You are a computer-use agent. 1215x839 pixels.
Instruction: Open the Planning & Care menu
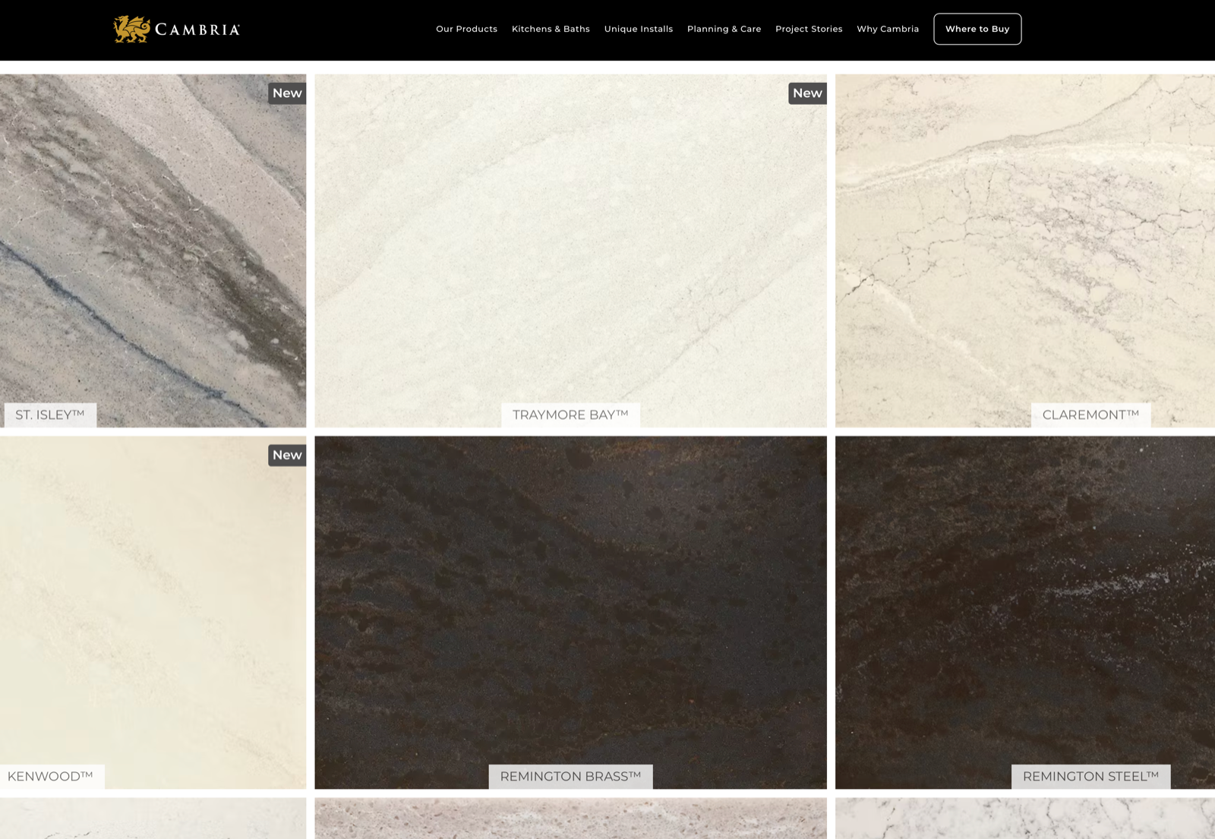click(x=724, y=29)
